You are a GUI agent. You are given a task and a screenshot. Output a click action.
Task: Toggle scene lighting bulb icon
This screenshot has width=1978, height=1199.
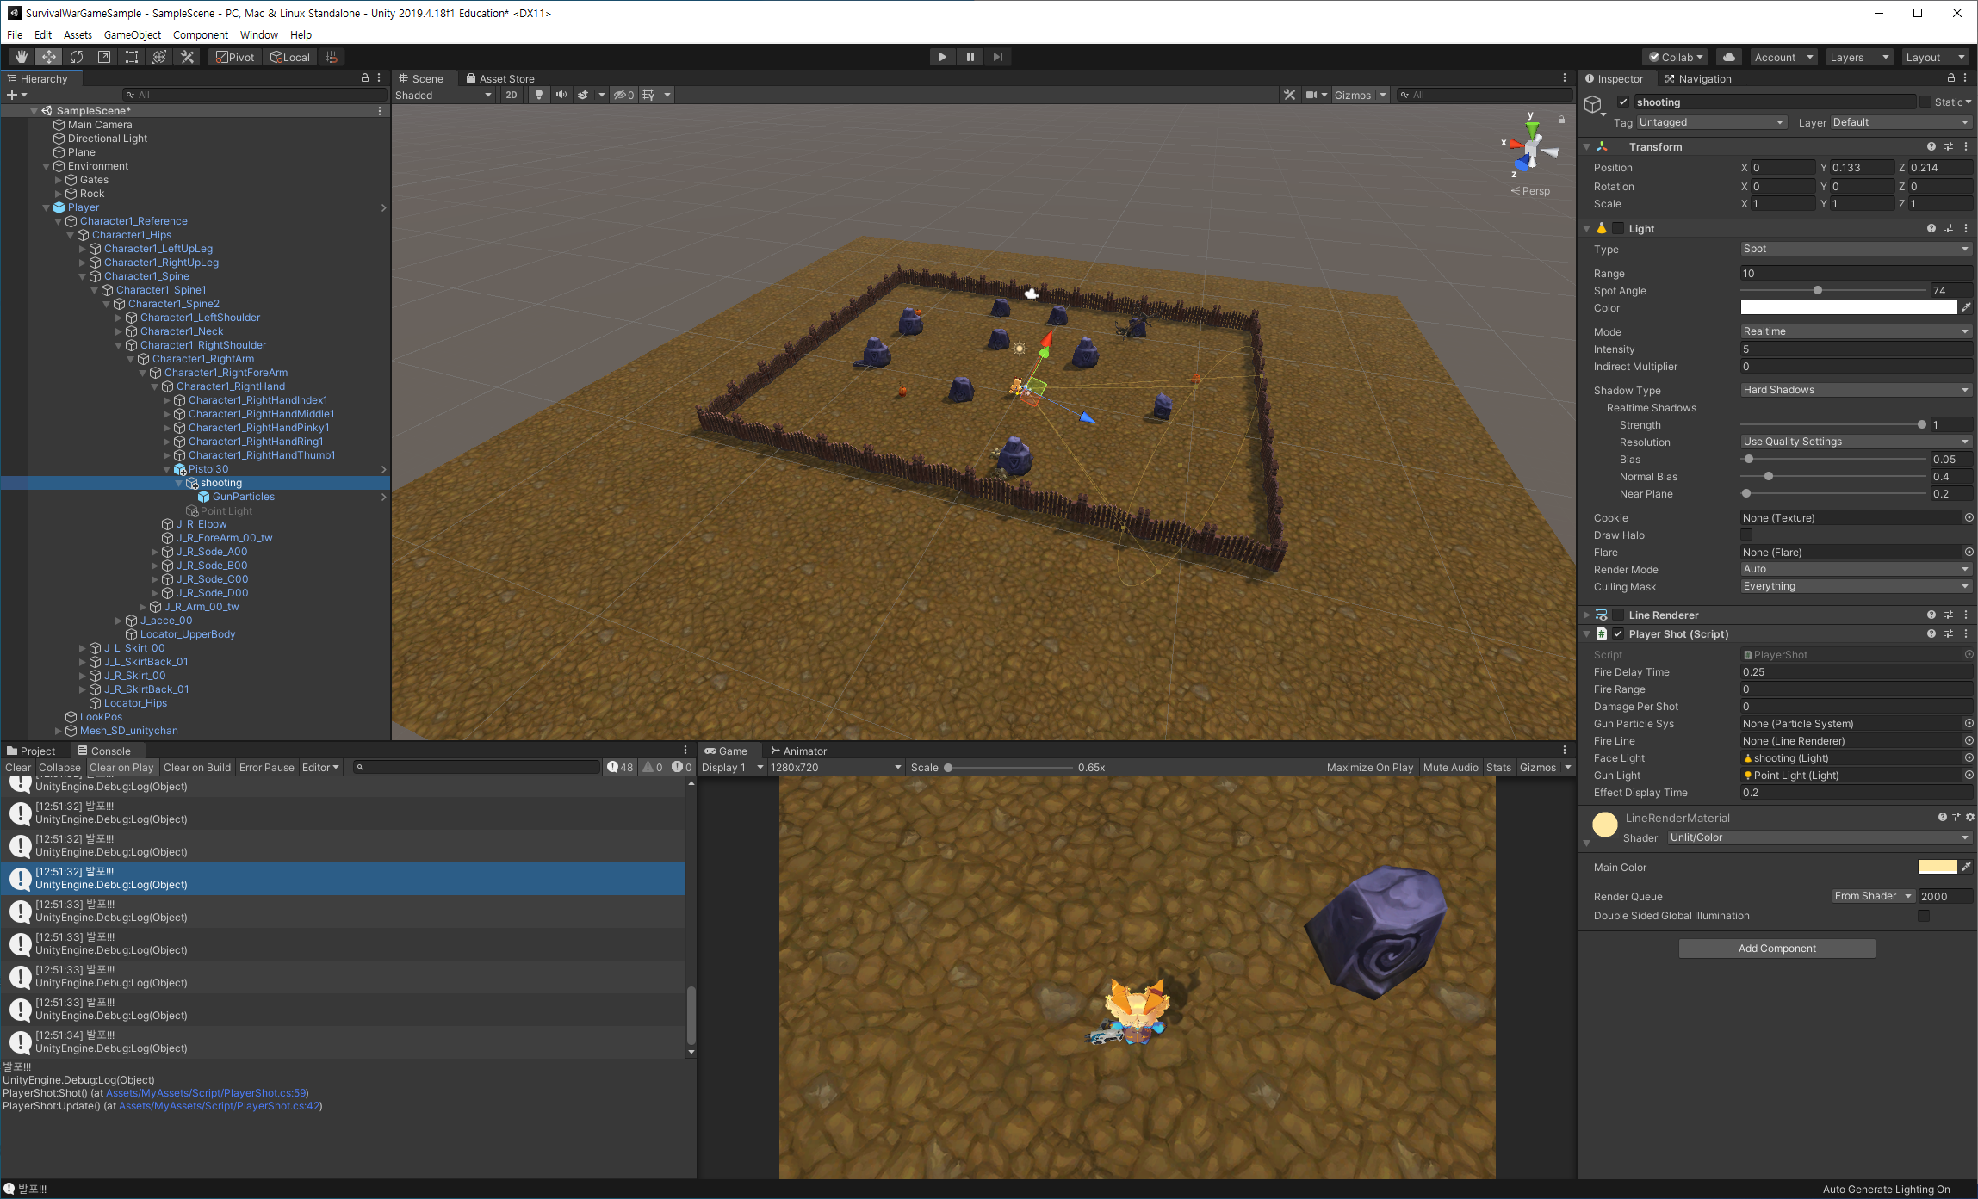click(x=539, y=95)
